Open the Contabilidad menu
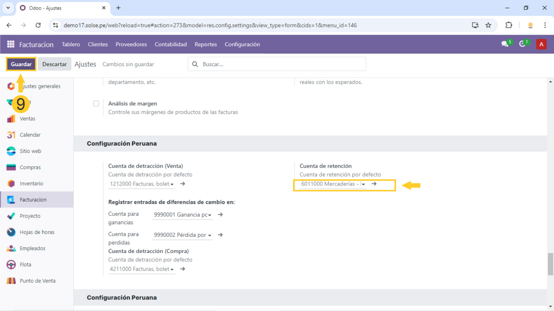The image size is (554, 311). click(x=171, y=44)
